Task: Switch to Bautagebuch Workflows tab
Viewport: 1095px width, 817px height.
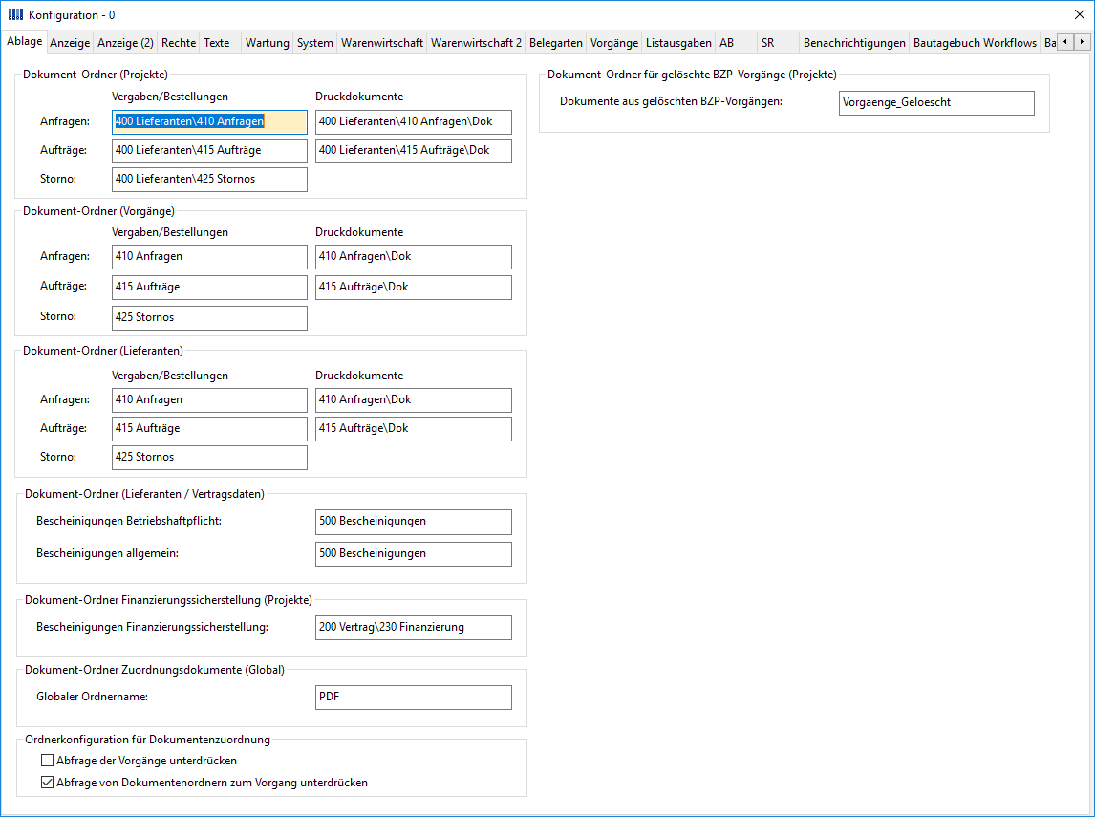Action: click(975, 43)
